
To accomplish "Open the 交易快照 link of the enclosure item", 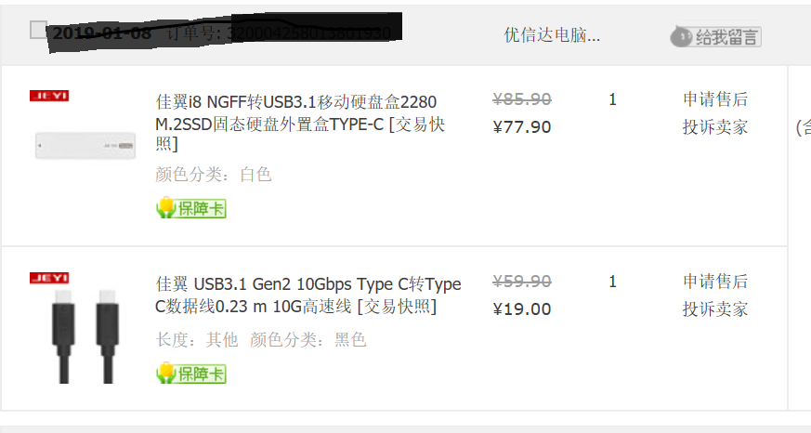I will 417,125.
